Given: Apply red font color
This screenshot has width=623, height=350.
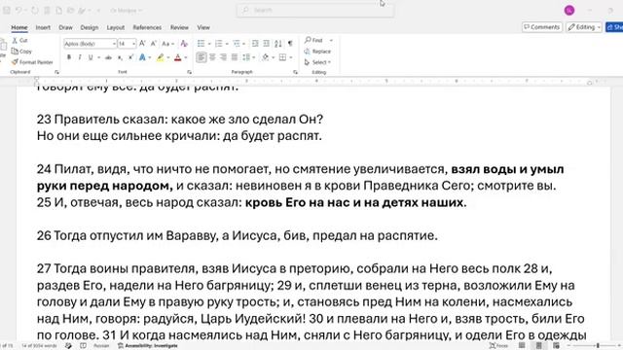Looking at the screenshot, I should pyautogui.click(x=177, y=57).
